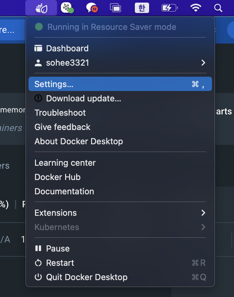The height and width of the screenshot is (297, 234).
Task: Click the green status dot indicator
Action: point(39,27)
